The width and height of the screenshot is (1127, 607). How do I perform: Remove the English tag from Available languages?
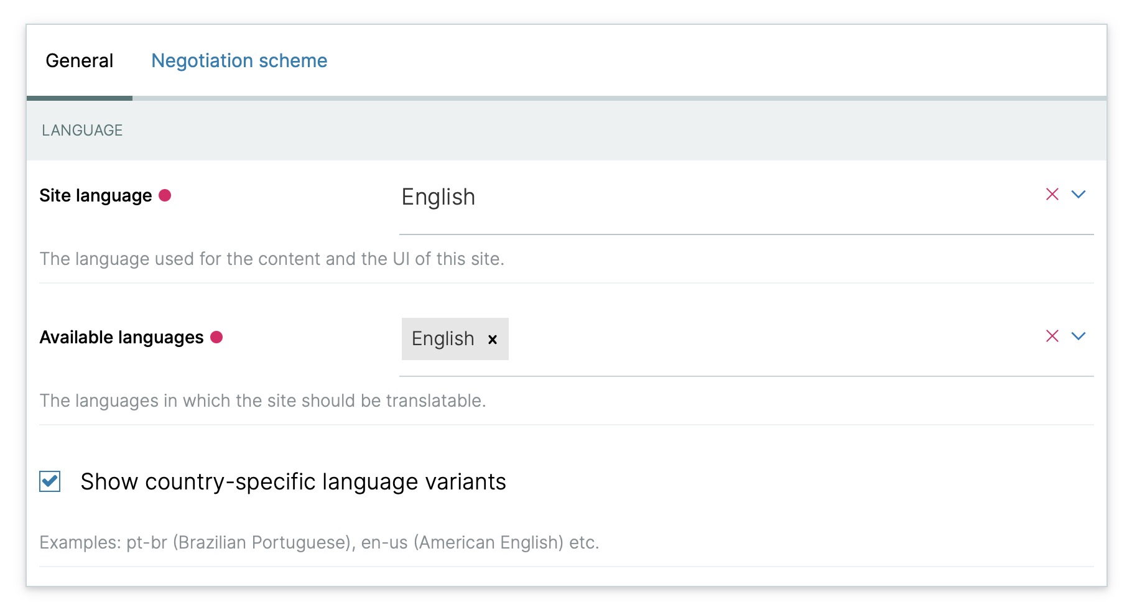pyautogui.click(x=492, y=340)
